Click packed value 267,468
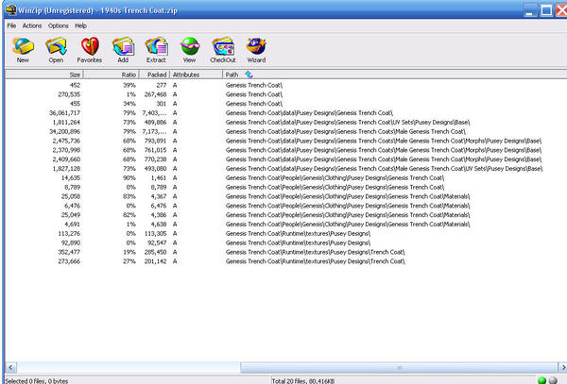Screen dimensions: 567x384 [x=156, y=94]
